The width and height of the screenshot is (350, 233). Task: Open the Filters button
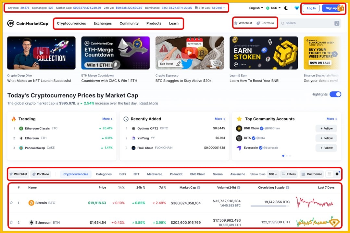[289, 174]
